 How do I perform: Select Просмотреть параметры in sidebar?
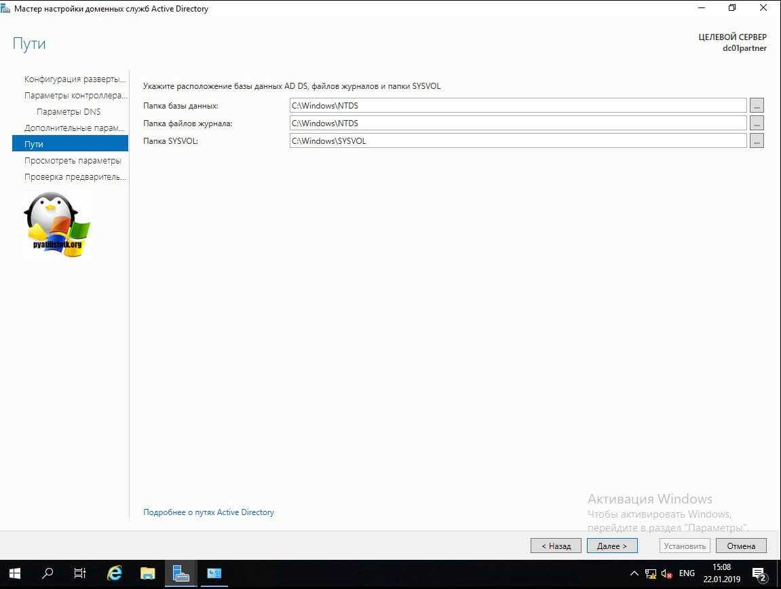pyautogui.click(x=73, y=161)
